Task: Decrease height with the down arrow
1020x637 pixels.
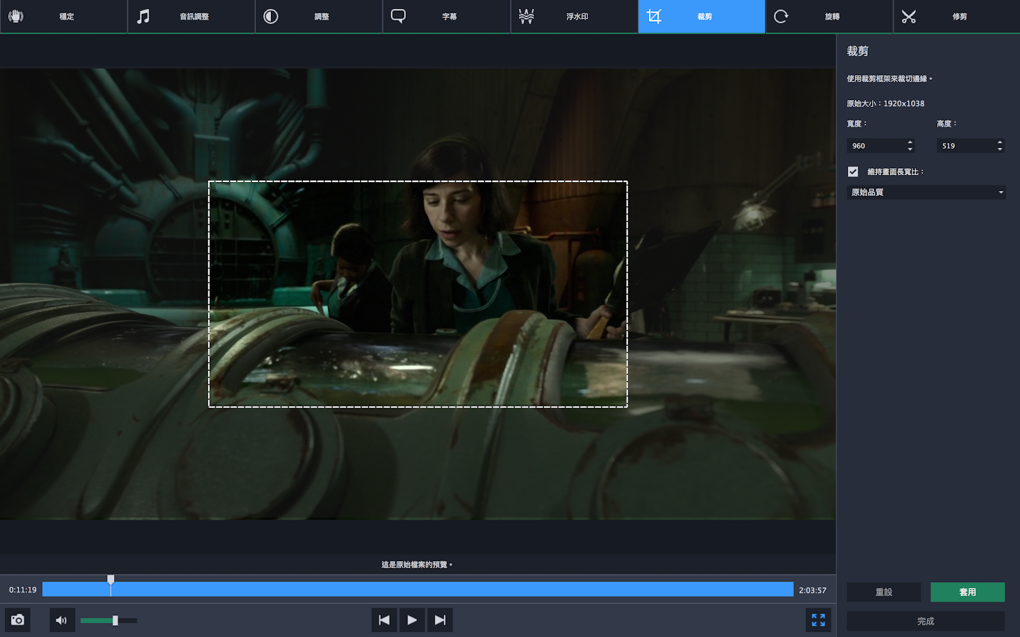Action: coord(1000,150)
